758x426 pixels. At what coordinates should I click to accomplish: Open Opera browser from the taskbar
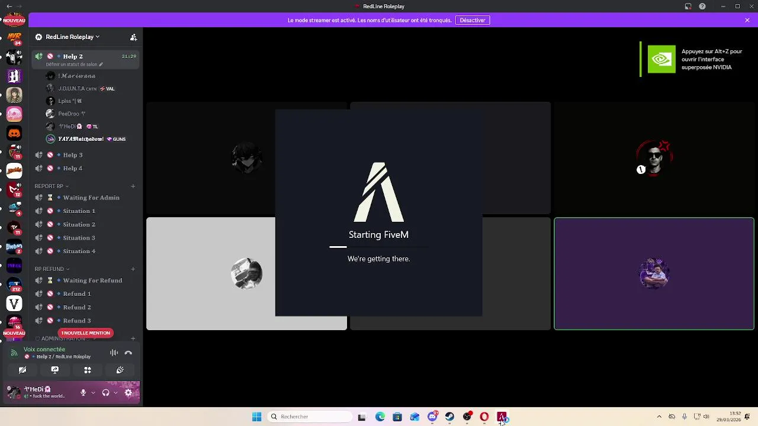(x=484, y=417)
